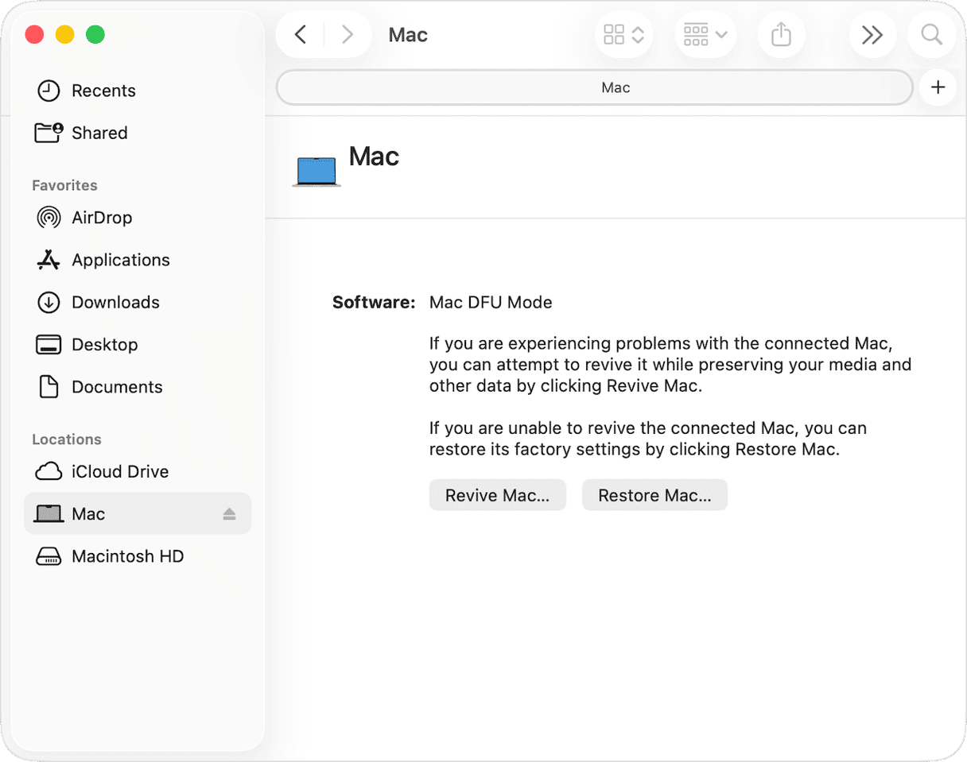Open the icon view switcher dropdown

pyautogui.click(x=623, y=35)
